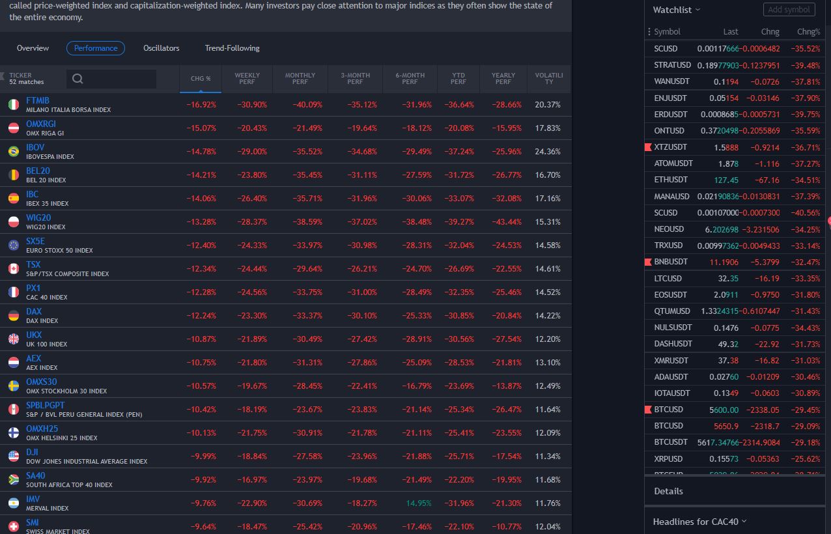Click the Add symbol button
Image resolution: width=831 pixels, height=534 pixels.
point(788,10)
